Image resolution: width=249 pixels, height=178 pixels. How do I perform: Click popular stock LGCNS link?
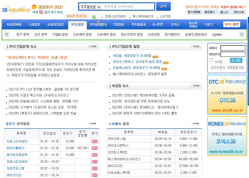coord(165,16)
